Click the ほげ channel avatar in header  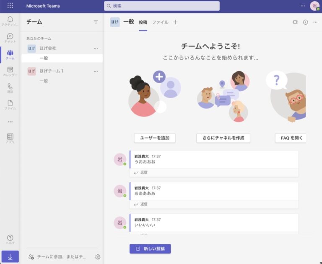[x=115, y=22]
